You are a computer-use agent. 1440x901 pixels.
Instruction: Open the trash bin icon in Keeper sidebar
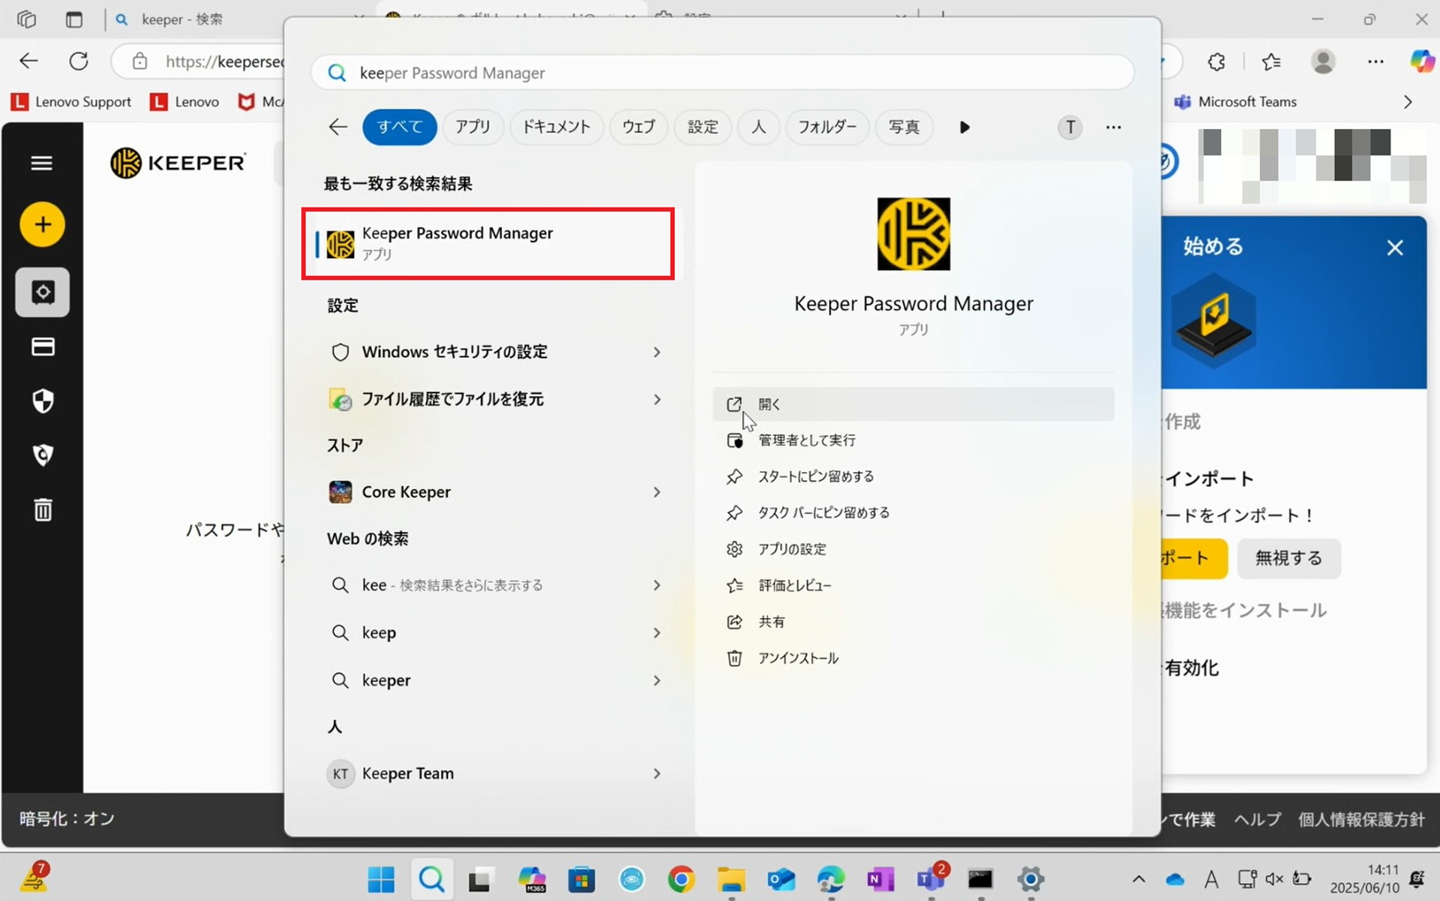[x=43, y=509]
